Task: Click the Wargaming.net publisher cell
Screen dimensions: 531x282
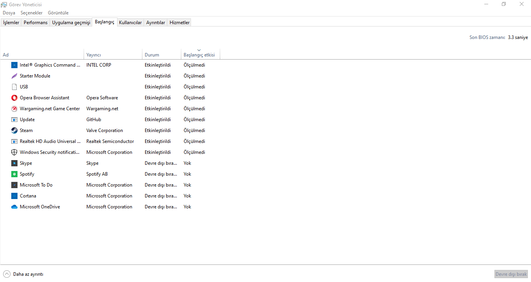Action: (102, 109)
